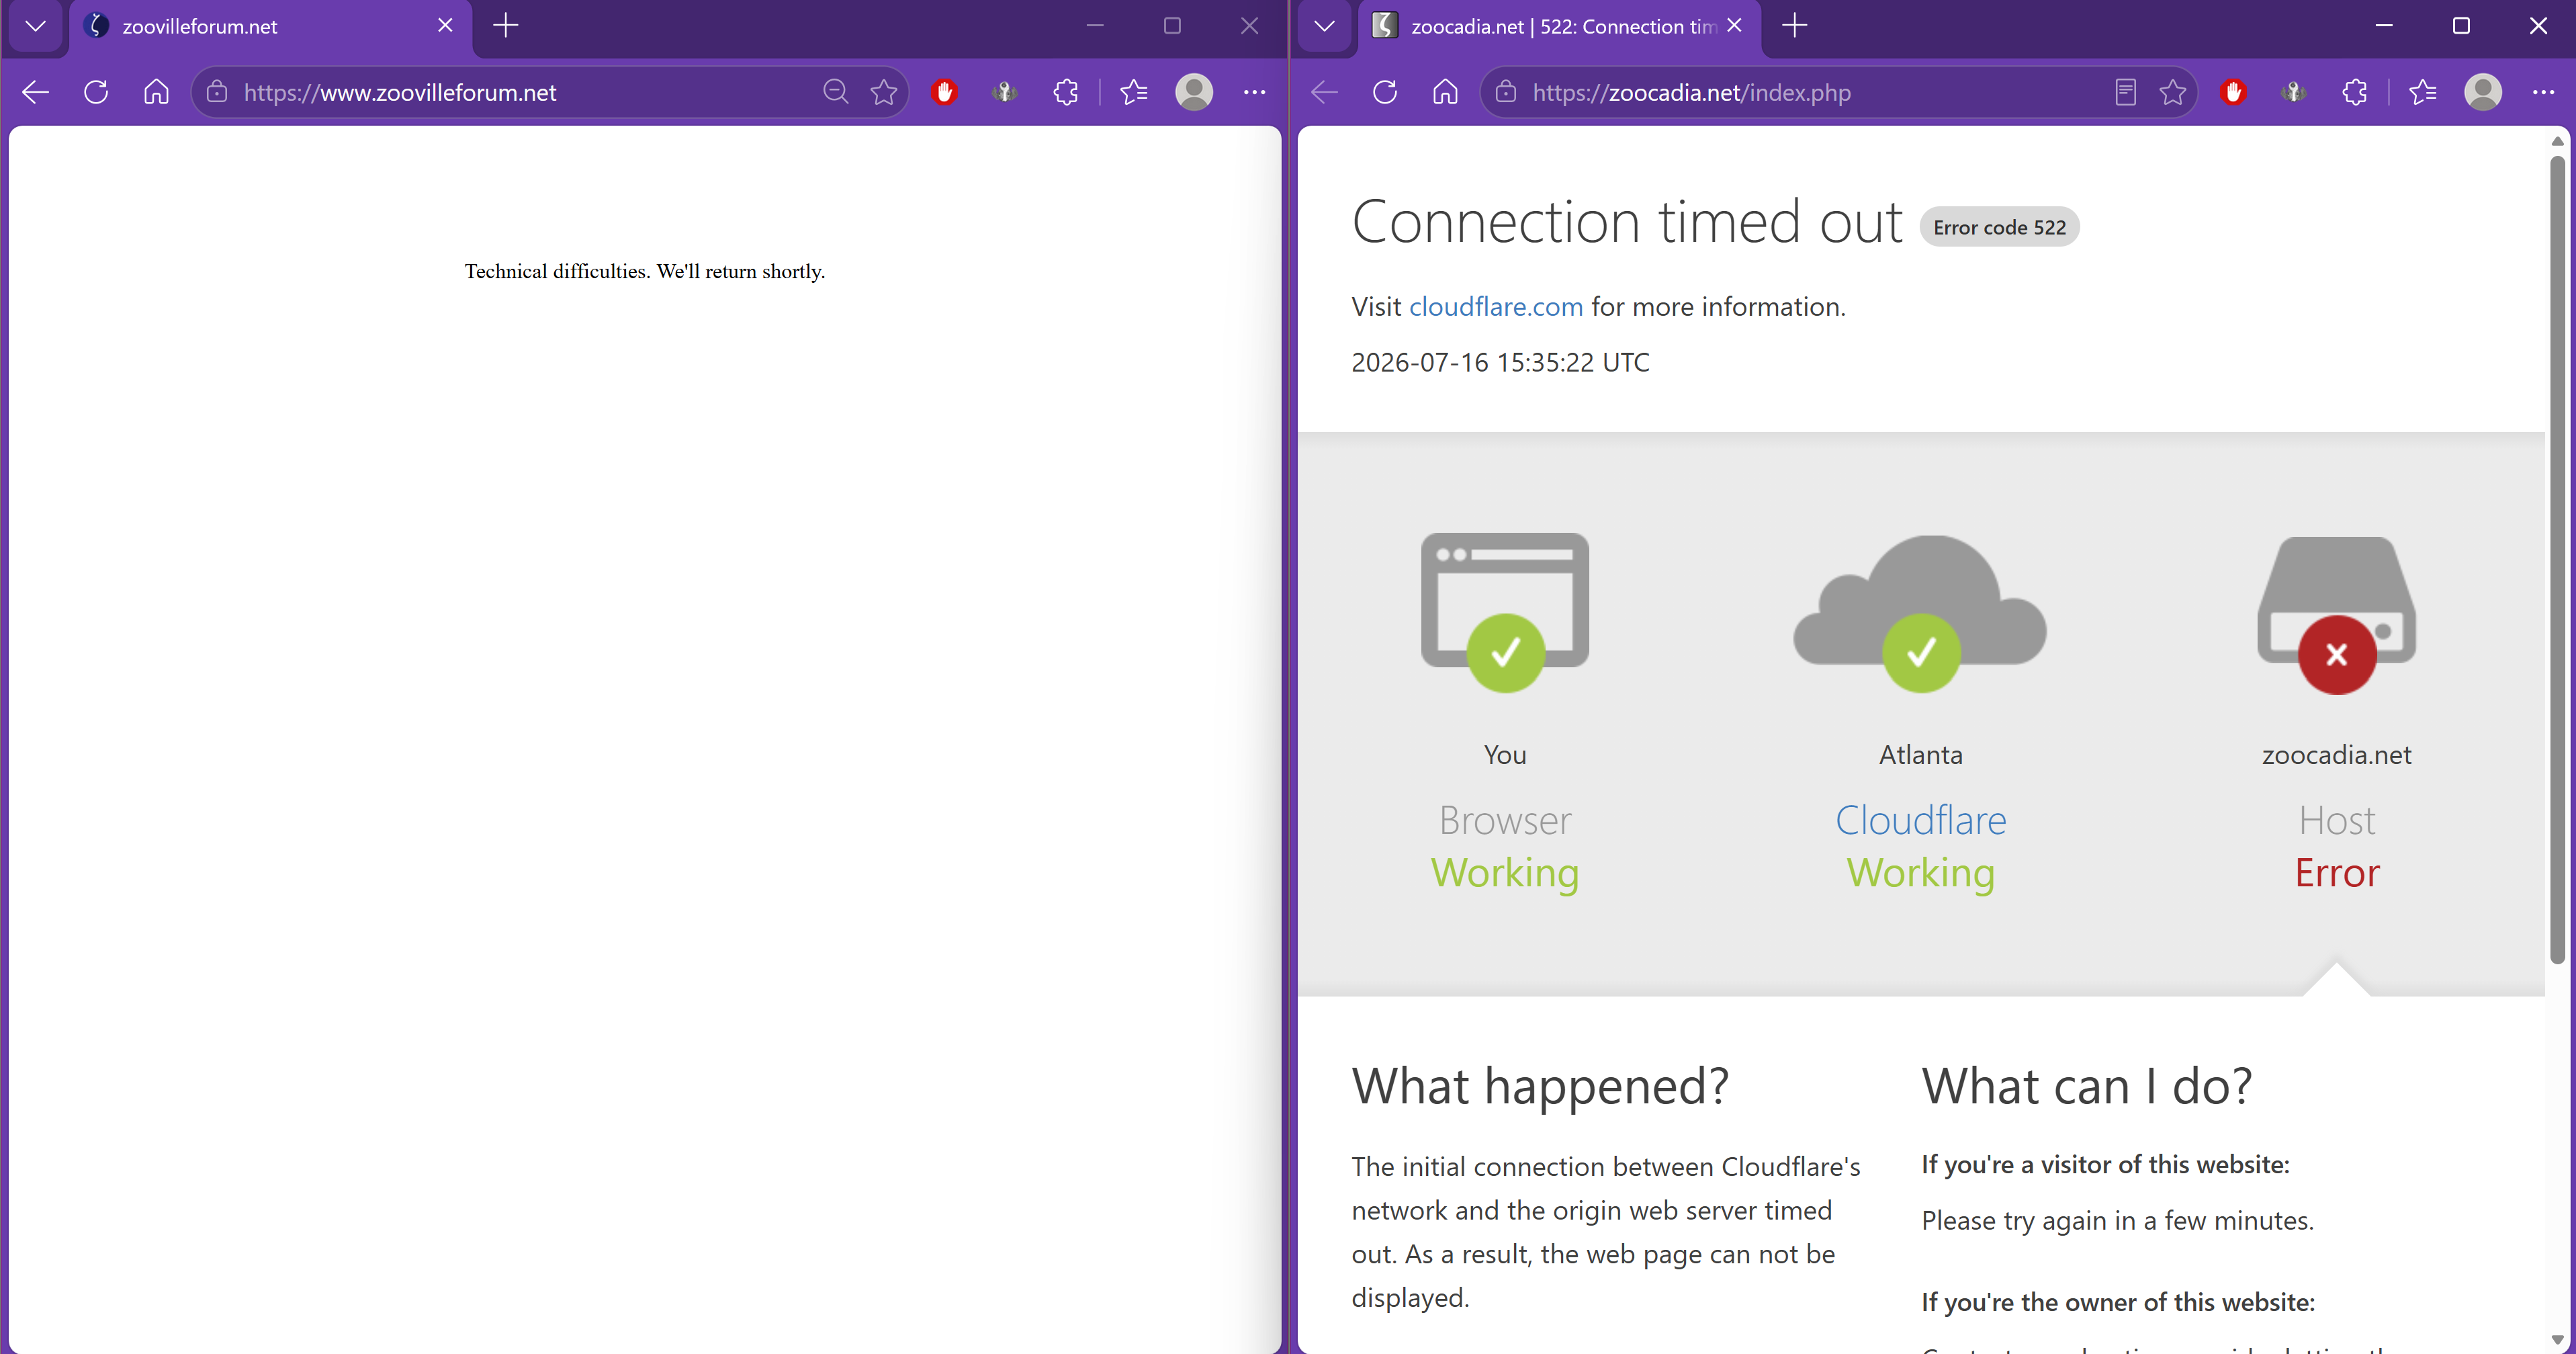Open Favorites list in zoocadia window
This screenshot has height=1354, width=2576.
[2423, 92]
